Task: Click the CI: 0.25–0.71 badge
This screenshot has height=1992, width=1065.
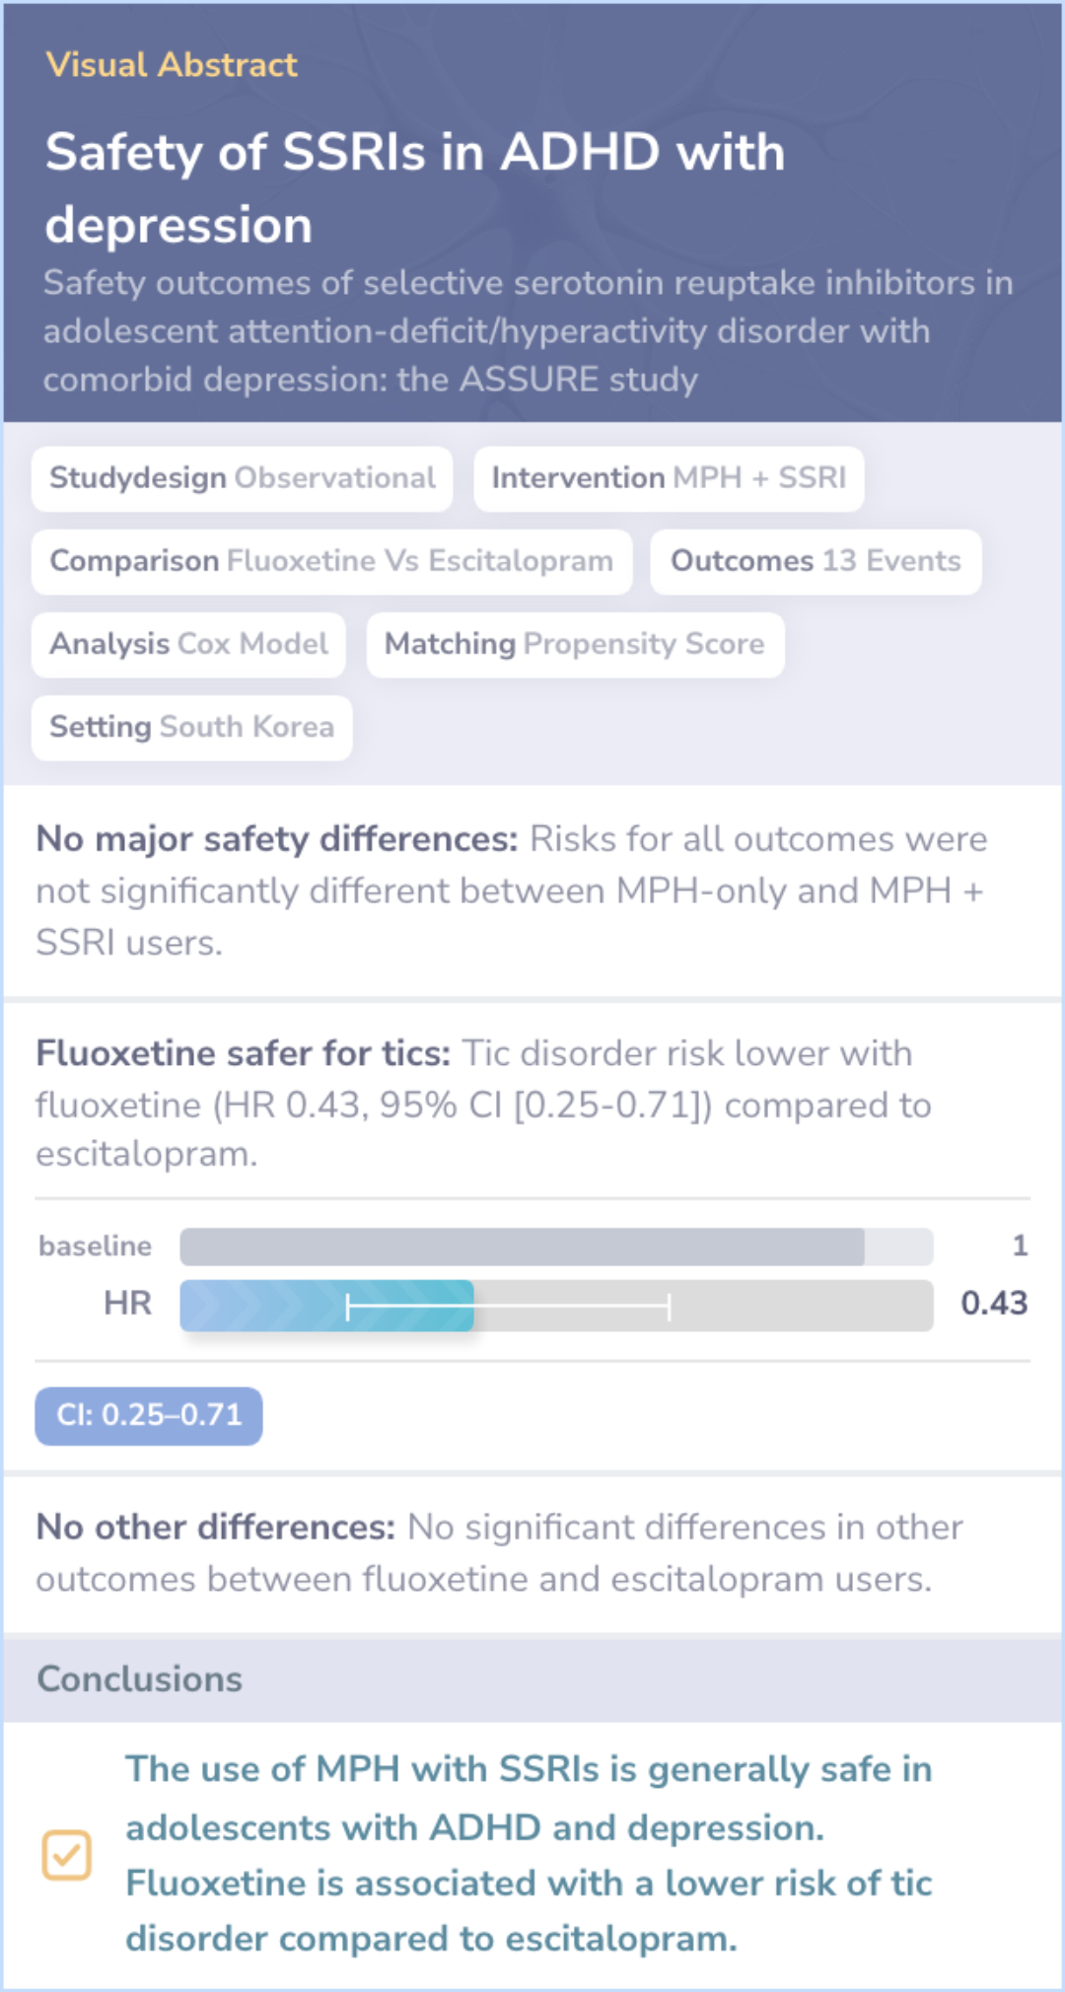Action: (149, 1415)
